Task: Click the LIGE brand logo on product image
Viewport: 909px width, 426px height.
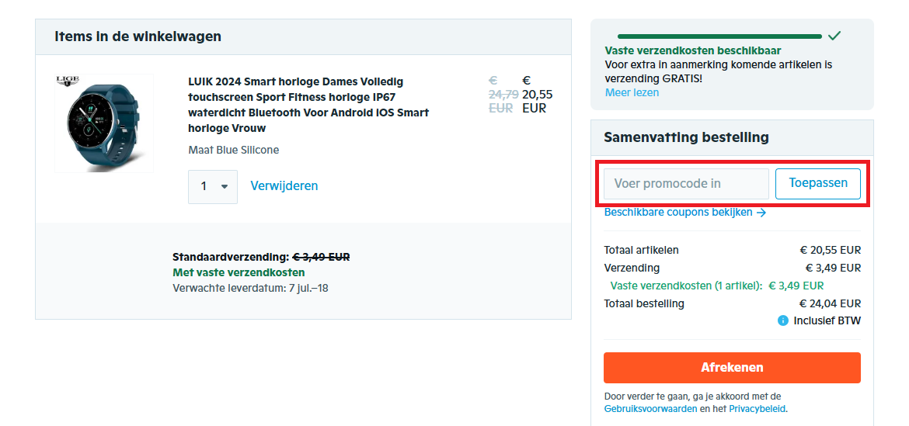Action: (68, 81)
